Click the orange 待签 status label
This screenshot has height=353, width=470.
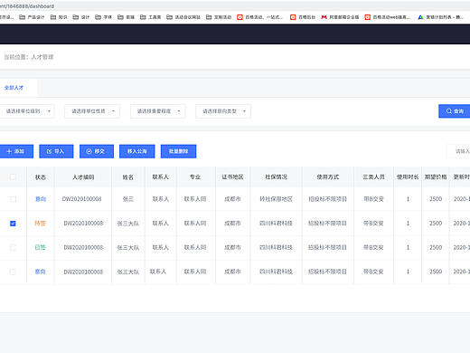pyautogui.click(x=41, y=224)
